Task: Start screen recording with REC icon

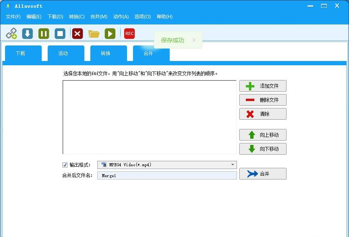Action: [x=129, y=33]
